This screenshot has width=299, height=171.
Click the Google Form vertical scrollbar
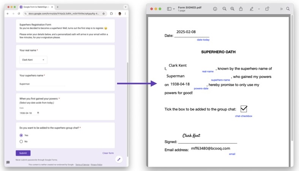pos(127,109)
